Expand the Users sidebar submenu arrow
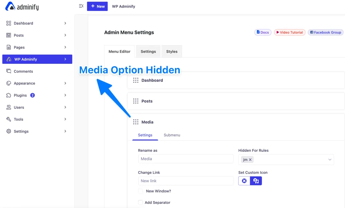Screen dimensions: 345x208 pos(65,107)
